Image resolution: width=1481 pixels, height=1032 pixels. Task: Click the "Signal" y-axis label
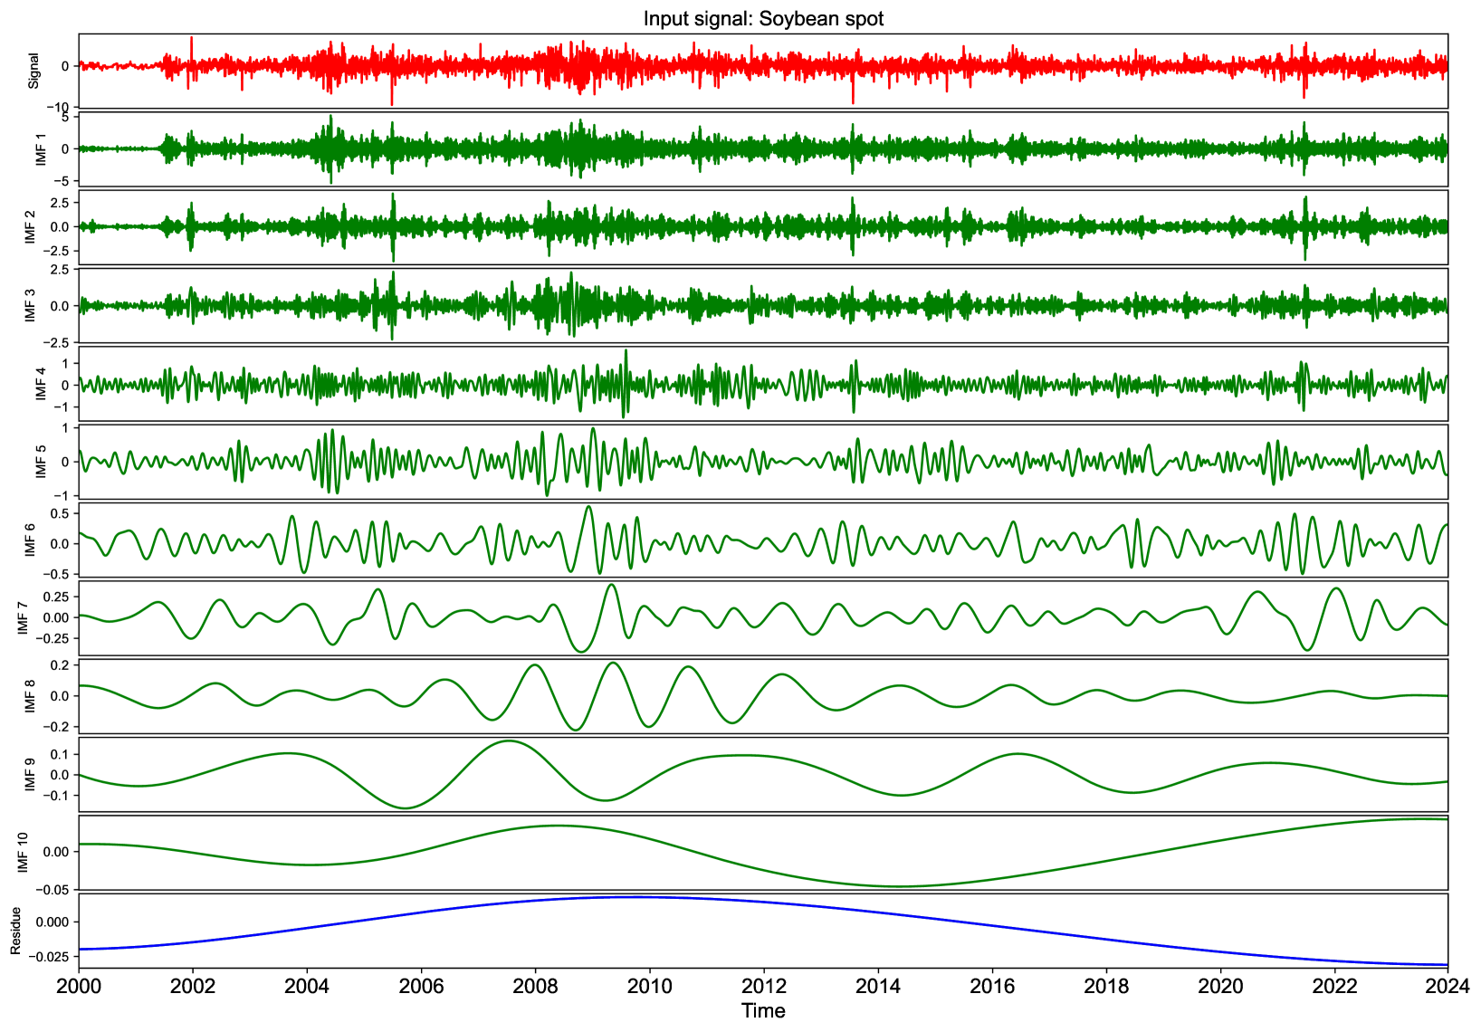click(x=33, y=70)
